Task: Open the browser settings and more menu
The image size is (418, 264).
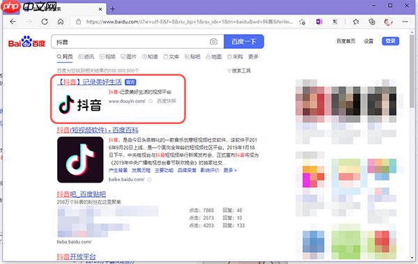Action: [x=405, y=22]
